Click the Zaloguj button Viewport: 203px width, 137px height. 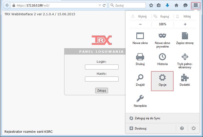[102, 90]
